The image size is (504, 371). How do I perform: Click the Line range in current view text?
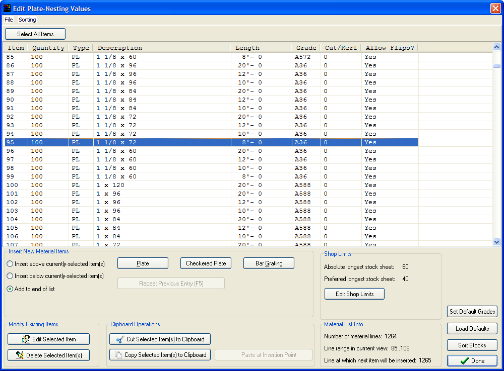pyautogui.click(x=367, y=348)
